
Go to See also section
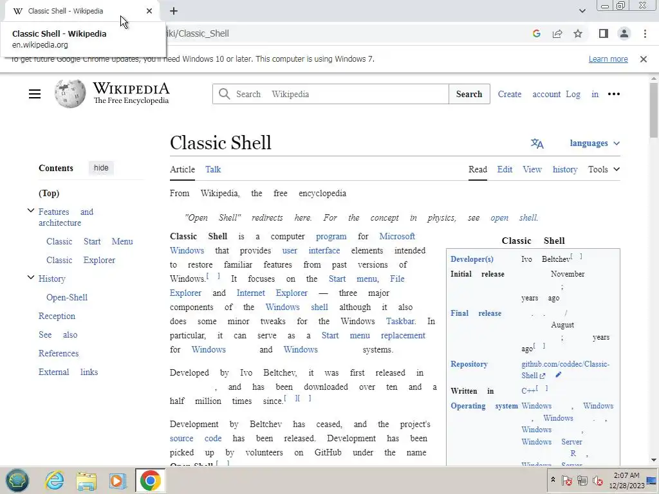click(x=58, y=334)
